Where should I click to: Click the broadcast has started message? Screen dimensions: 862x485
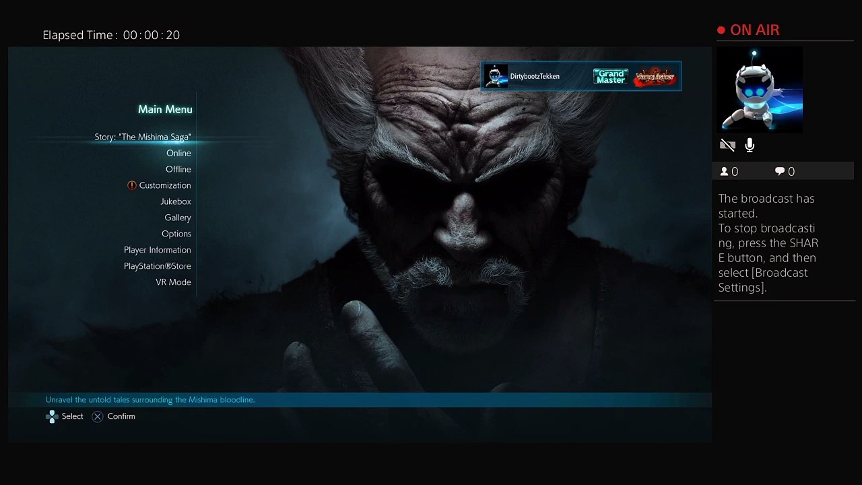[768, 243]
